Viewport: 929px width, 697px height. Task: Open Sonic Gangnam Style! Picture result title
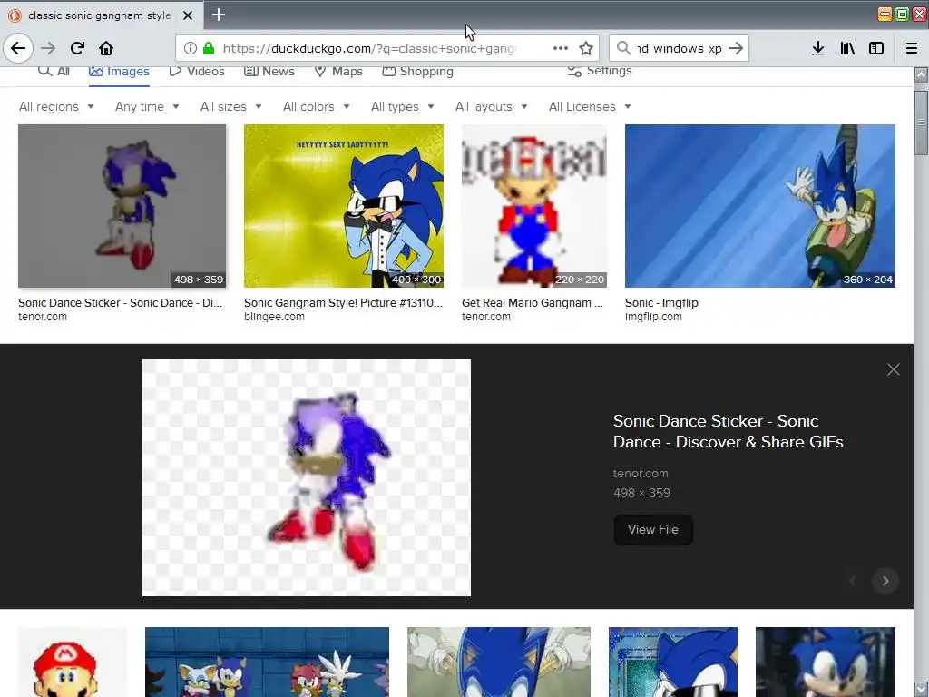click(343, 303)
